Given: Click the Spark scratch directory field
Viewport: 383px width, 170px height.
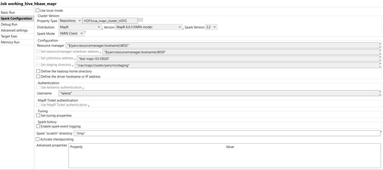Looking at the screenshot, I should 227,133.
